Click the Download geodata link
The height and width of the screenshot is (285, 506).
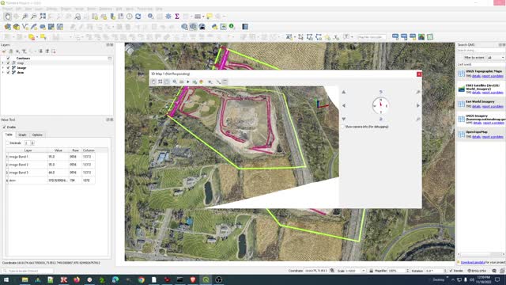coord(473,262)
